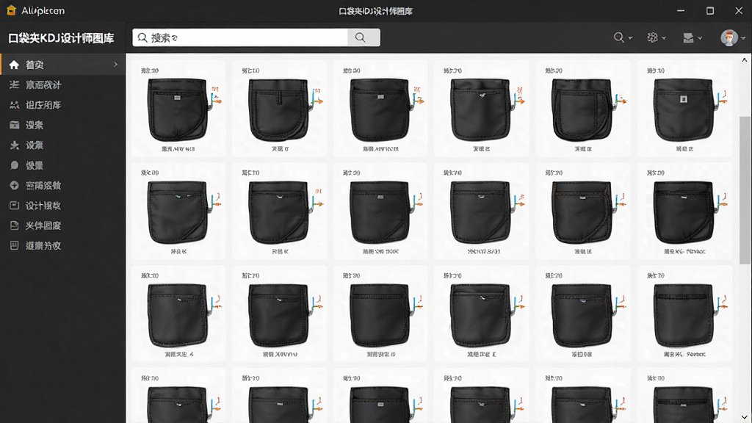Open the magnifier dropdown in the top-right toolbar
This screenshot has width=752, height=423.
[x=623, y=37]
